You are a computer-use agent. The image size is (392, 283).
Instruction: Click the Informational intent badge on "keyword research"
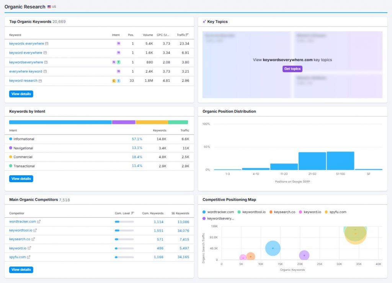(x=118, y=81)
